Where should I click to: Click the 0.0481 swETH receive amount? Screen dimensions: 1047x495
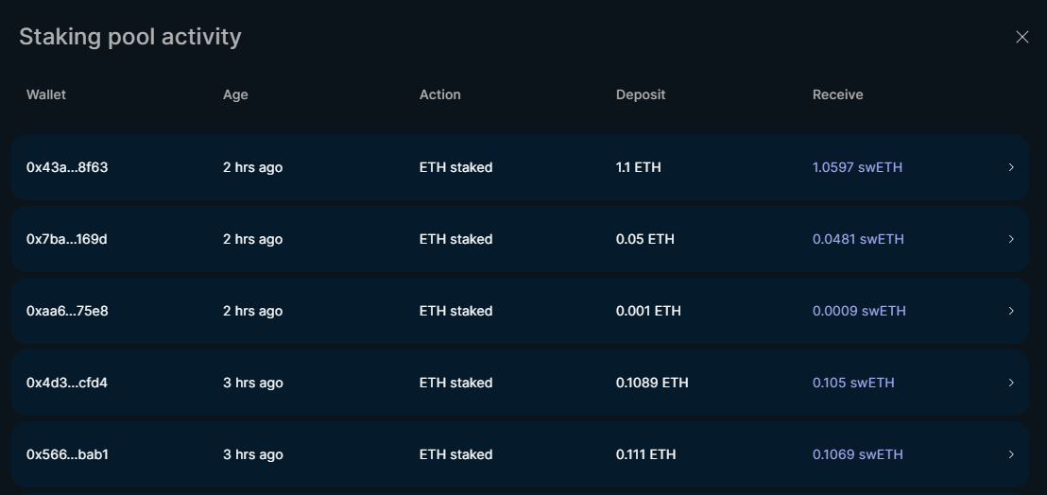coord(858,239)
